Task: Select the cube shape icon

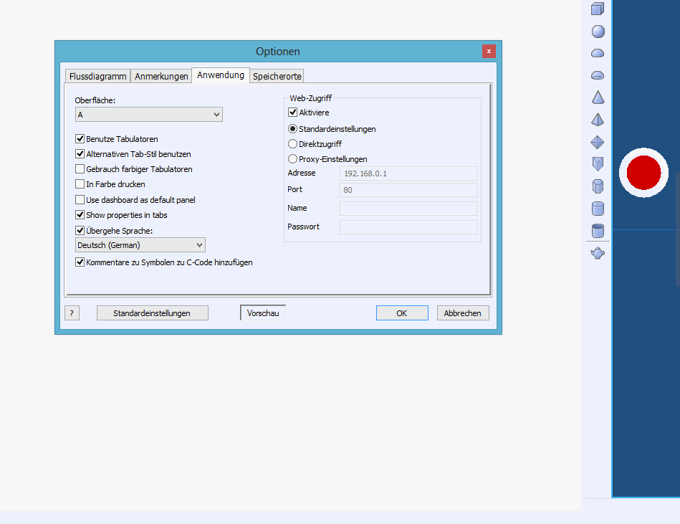Action: click(x=598, y=9)
